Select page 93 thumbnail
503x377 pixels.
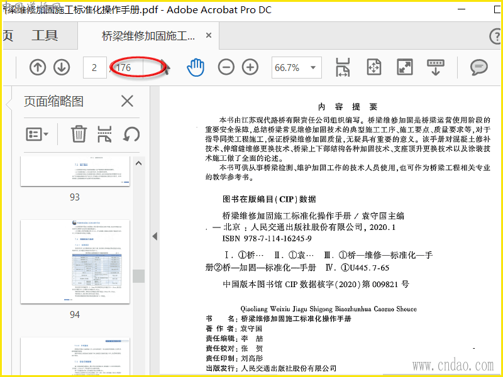[75, 172]
